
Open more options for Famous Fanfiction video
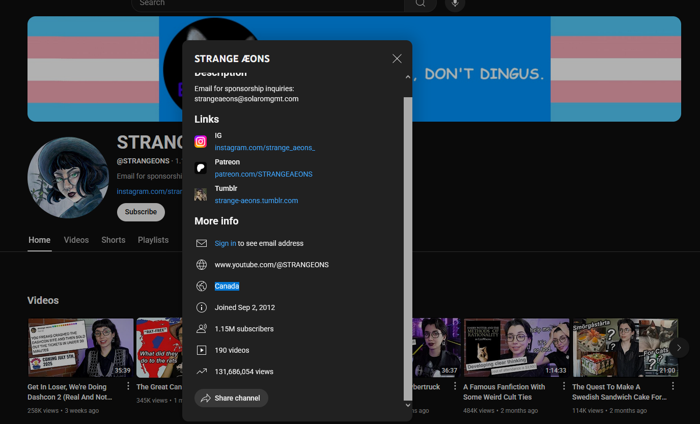click(564, 386)
